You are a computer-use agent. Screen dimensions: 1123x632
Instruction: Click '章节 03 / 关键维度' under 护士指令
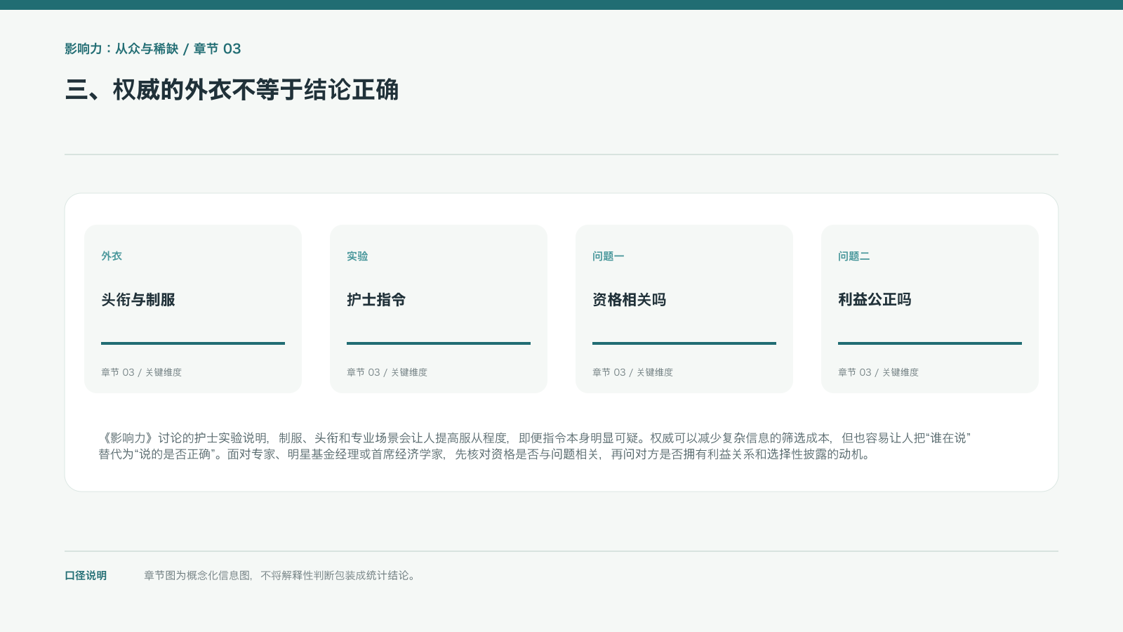[x=387, y=372]
